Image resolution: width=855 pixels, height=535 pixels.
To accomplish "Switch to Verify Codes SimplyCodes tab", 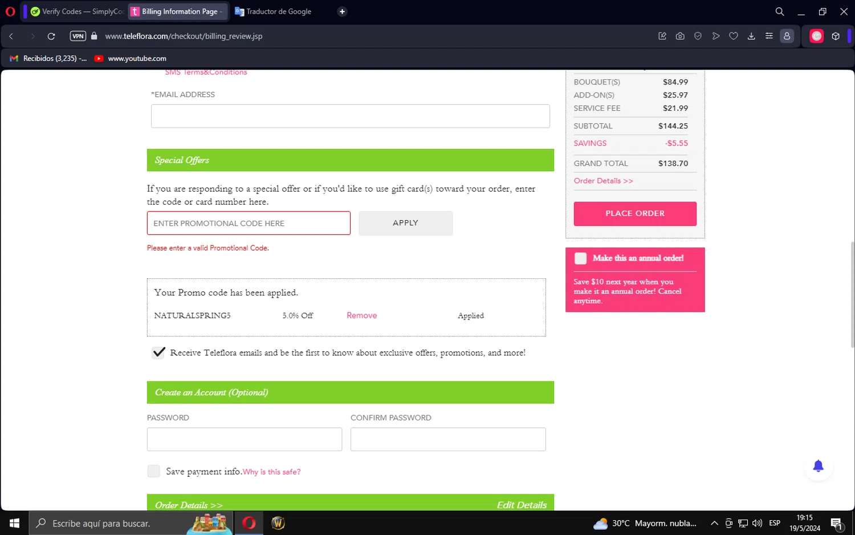I will click(77, 11).
